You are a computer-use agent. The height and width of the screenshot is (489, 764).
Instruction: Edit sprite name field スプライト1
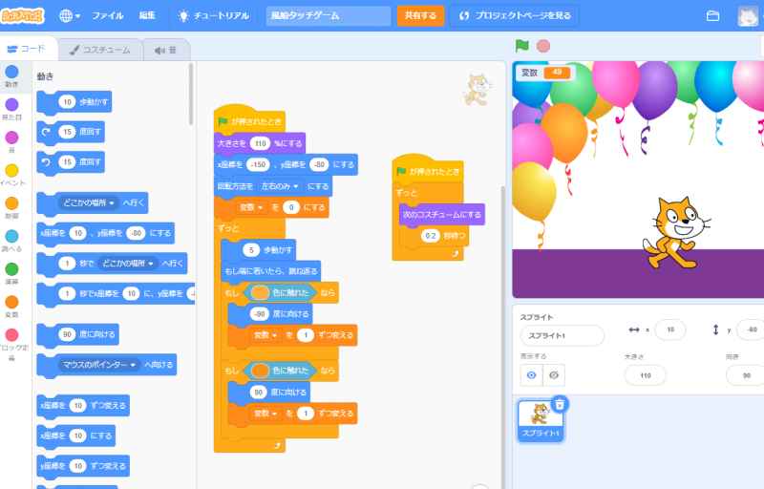pos(562,336)
